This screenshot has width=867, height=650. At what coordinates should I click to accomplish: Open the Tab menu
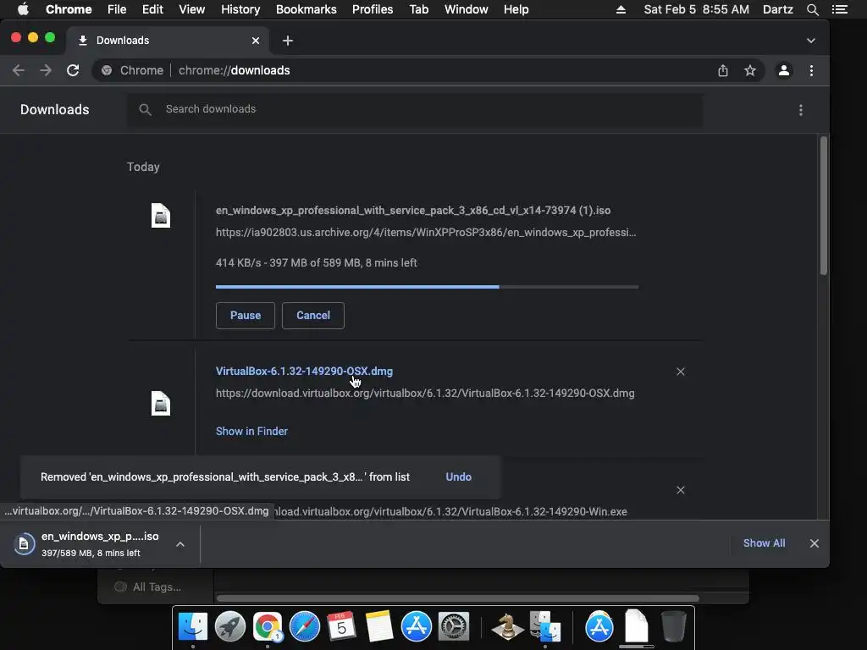click(418, 9)
